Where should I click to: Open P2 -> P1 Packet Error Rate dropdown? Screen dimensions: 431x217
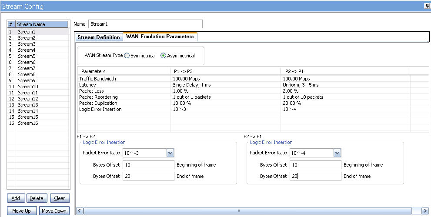click(337, 153)
